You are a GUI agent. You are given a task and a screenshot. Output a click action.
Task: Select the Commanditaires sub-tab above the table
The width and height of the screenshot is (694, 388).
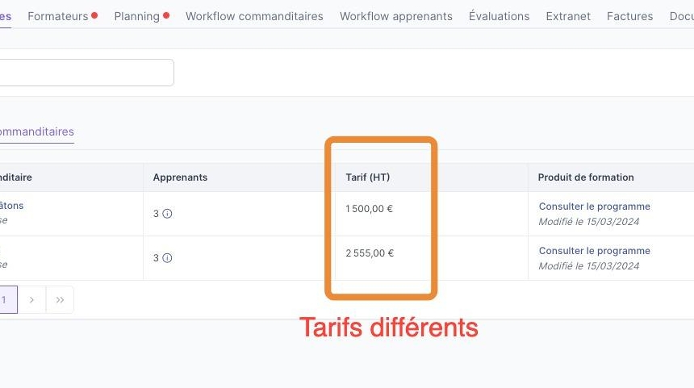point(36,131)
